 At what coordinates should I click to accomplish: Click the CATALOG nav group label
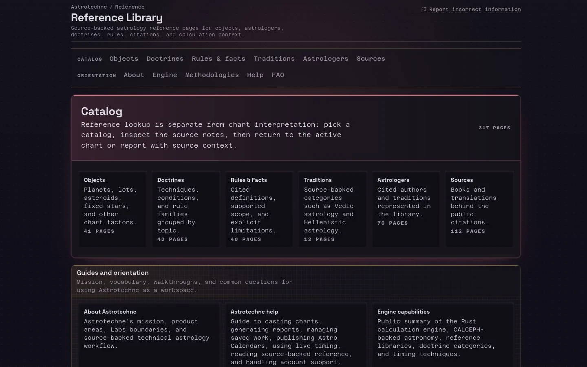(x=90, y=59)
